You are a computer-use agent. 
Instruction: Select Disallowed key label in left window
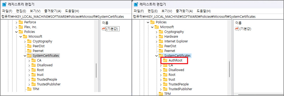click(x=45, y=65)
